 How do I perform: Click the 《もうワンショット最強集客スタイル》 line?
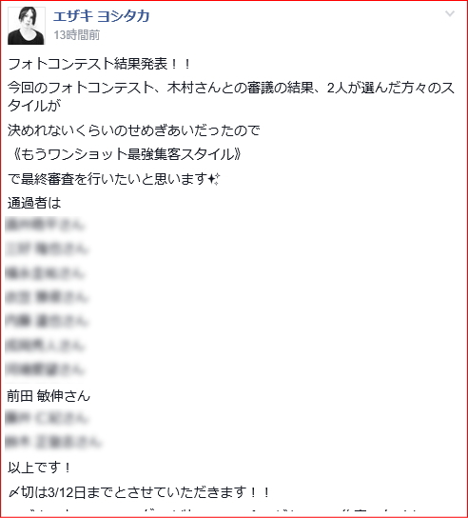coord(125,154)
